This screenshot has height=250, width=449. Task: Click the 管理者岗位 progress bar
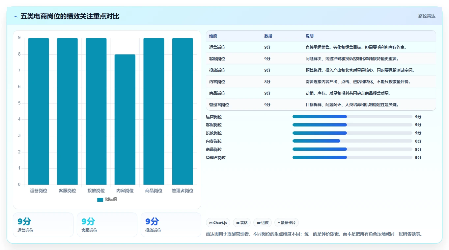(352, 157)
